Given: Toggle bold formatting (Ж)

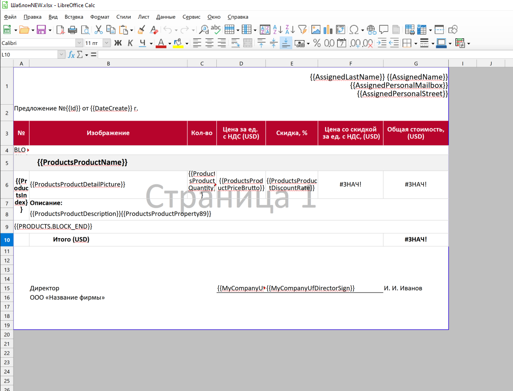Looking at the screenshot, I should pyautogui.click(x=118, y=43).
